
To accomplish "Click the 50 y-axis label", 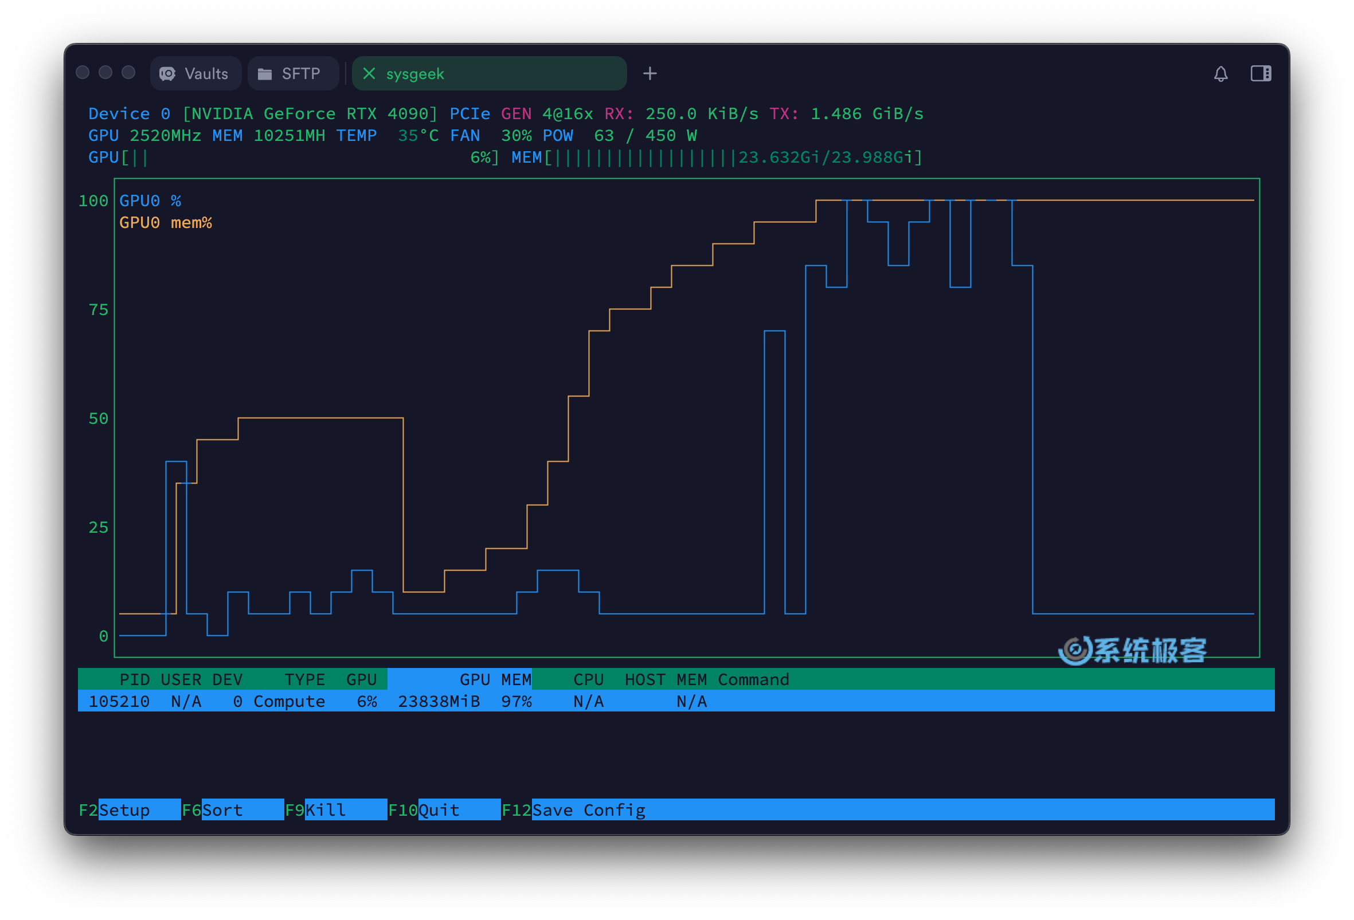I will tap(99, 419).
